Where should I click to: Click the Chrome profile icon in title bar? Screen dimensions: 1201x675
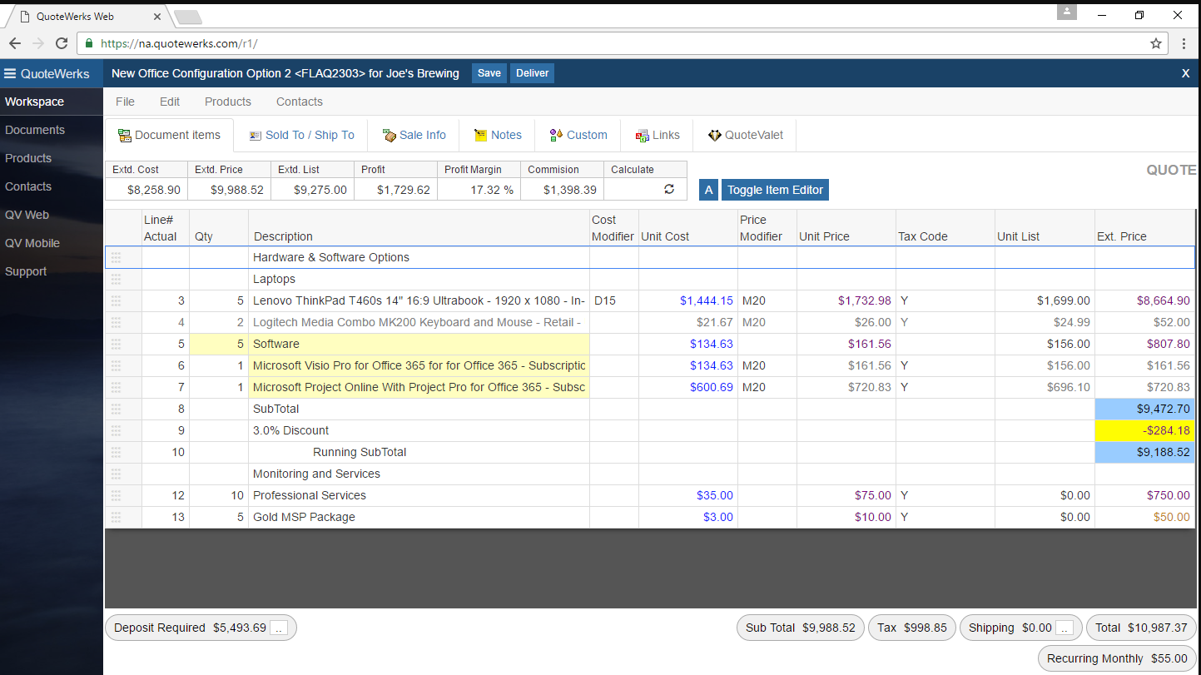pyautogui.click(x=1066, y=12)
